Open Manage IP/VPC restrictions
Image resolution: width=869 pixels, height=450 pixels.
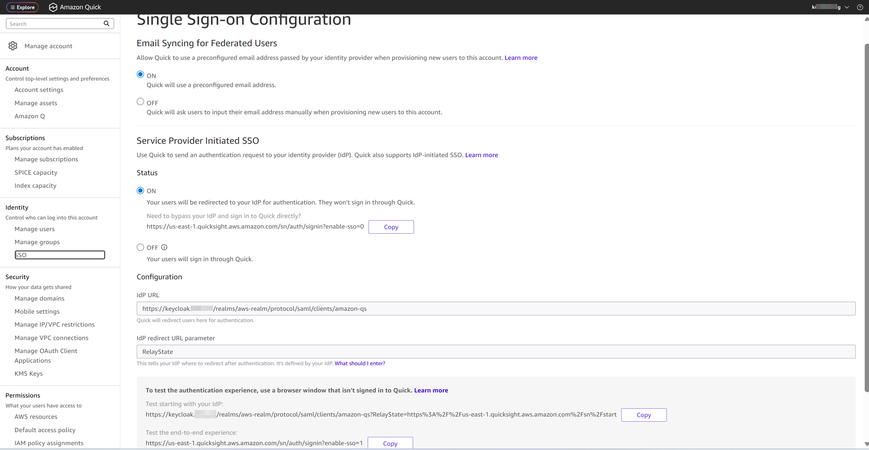(55, 325)
